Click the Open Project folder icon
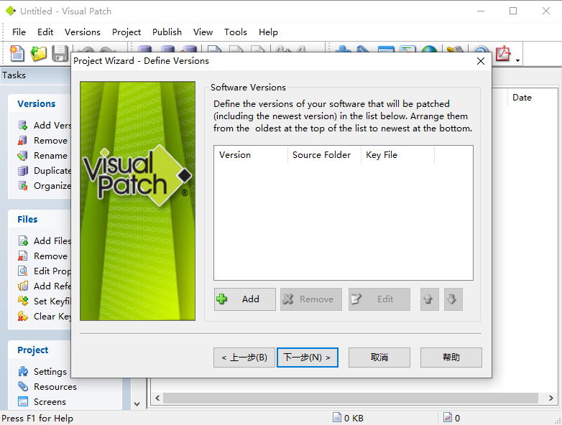Screen dimensions: 562x425 pyautogui.click(x=38, y=54)
